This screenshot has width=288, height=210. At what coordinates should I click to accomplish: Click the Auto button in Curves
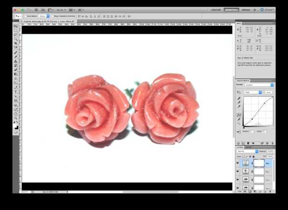click(268, 93)
